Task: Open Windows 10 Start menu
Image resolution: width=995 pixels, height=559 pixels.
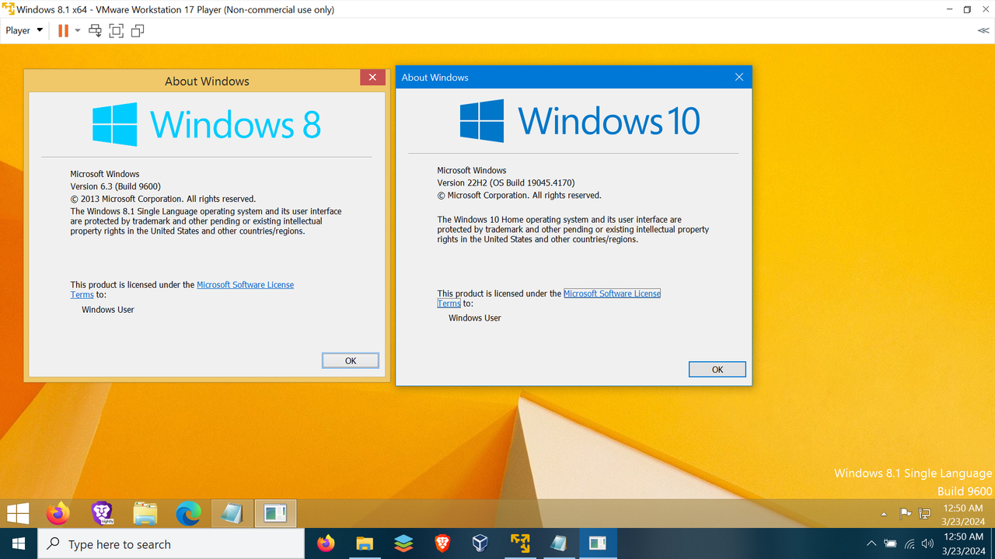Action: tap(18, 543)
